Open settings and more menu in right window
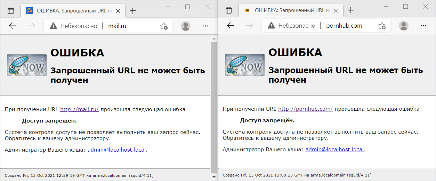Viewport: 436px width, 181px height. click(x=423, y=26)
